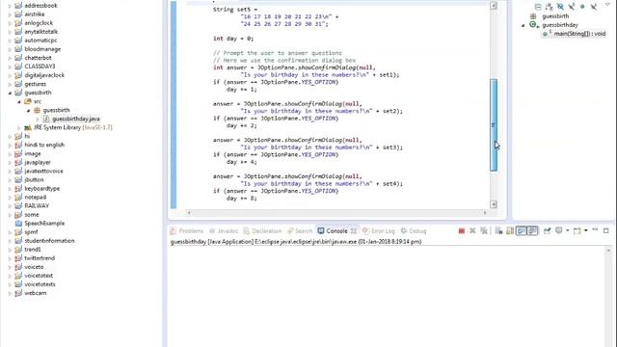Click the main method green dot icon in Outline
617x347 pixels.
(x=546, y=34)
